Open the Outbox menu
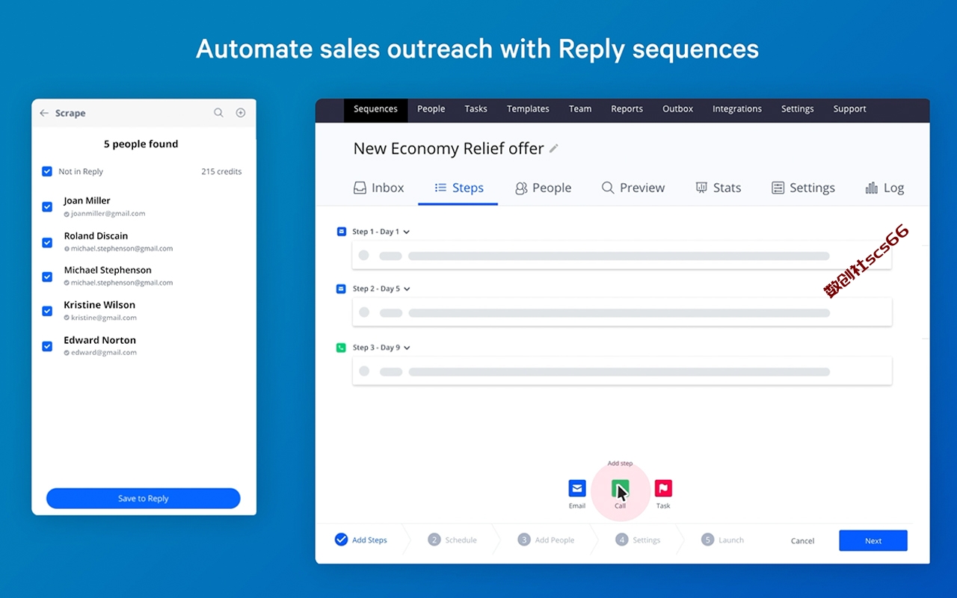 [x=678, y=109]
